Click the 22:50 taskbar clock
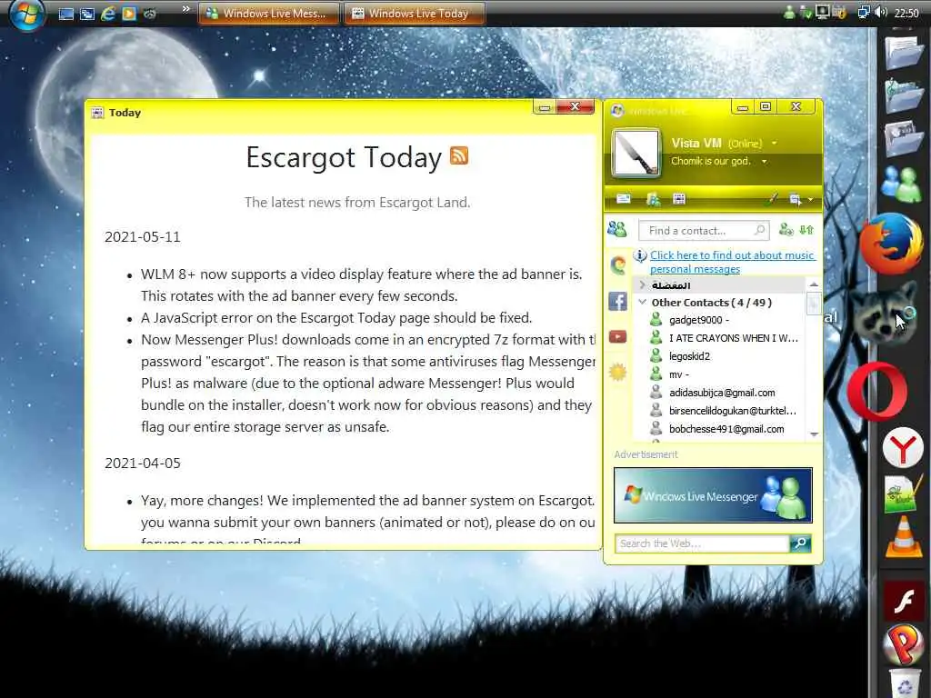The width and height of the screenshot is (931, 698). coord(906,13)
